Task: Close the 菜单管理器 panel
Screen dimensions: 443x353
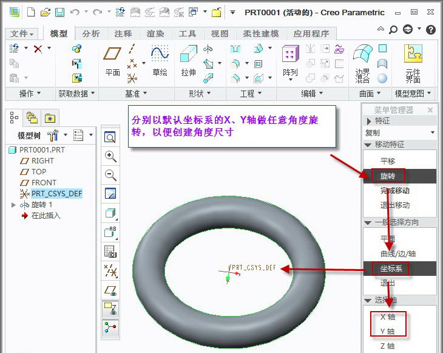Action: click(430, 110)
